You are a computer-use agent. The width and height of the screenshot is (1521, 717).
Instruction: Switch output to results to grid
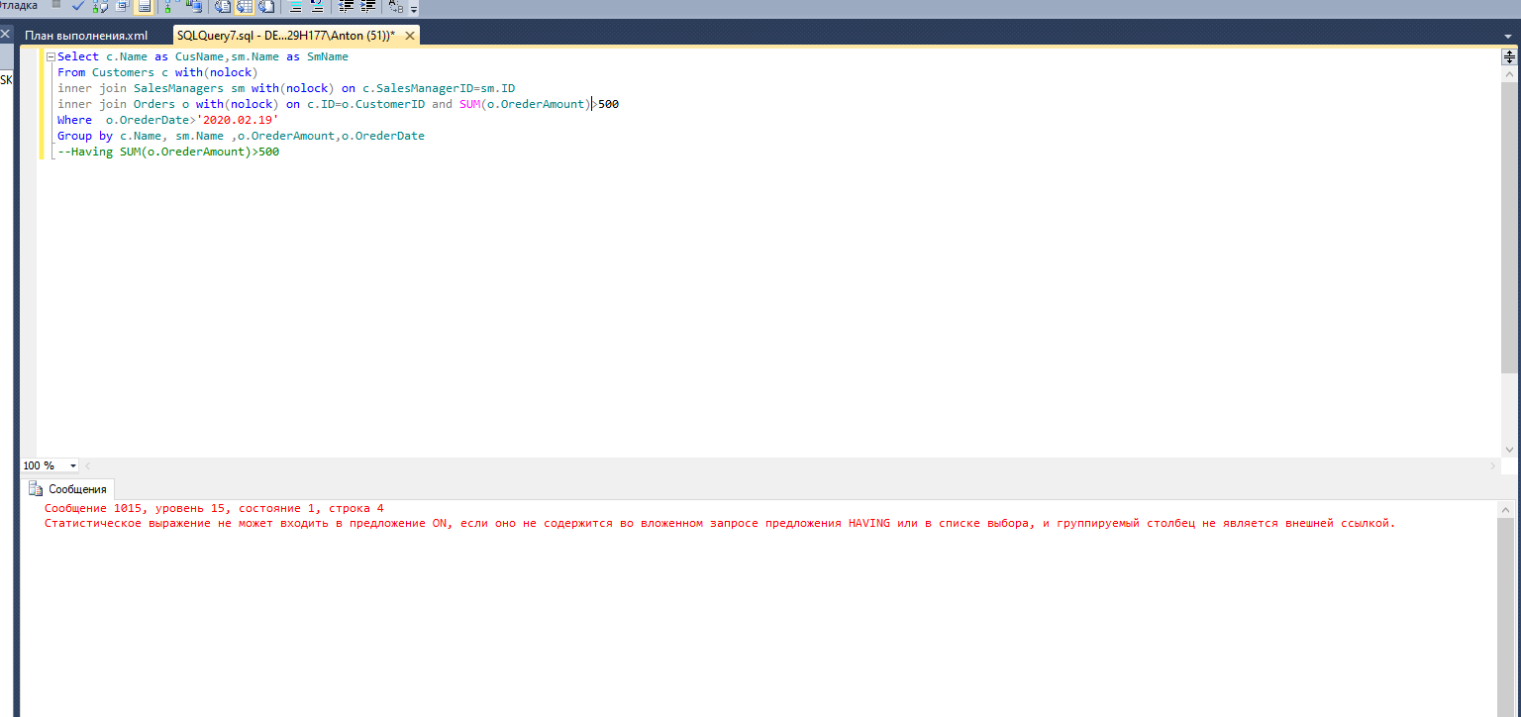tap(244, 5)
